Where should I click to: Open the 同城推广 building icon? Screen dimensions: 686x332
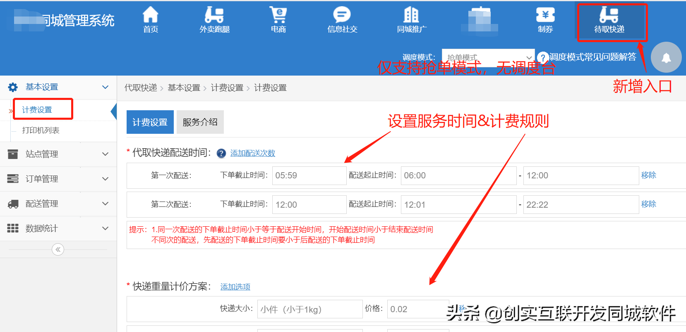click(x=411, y=15)
